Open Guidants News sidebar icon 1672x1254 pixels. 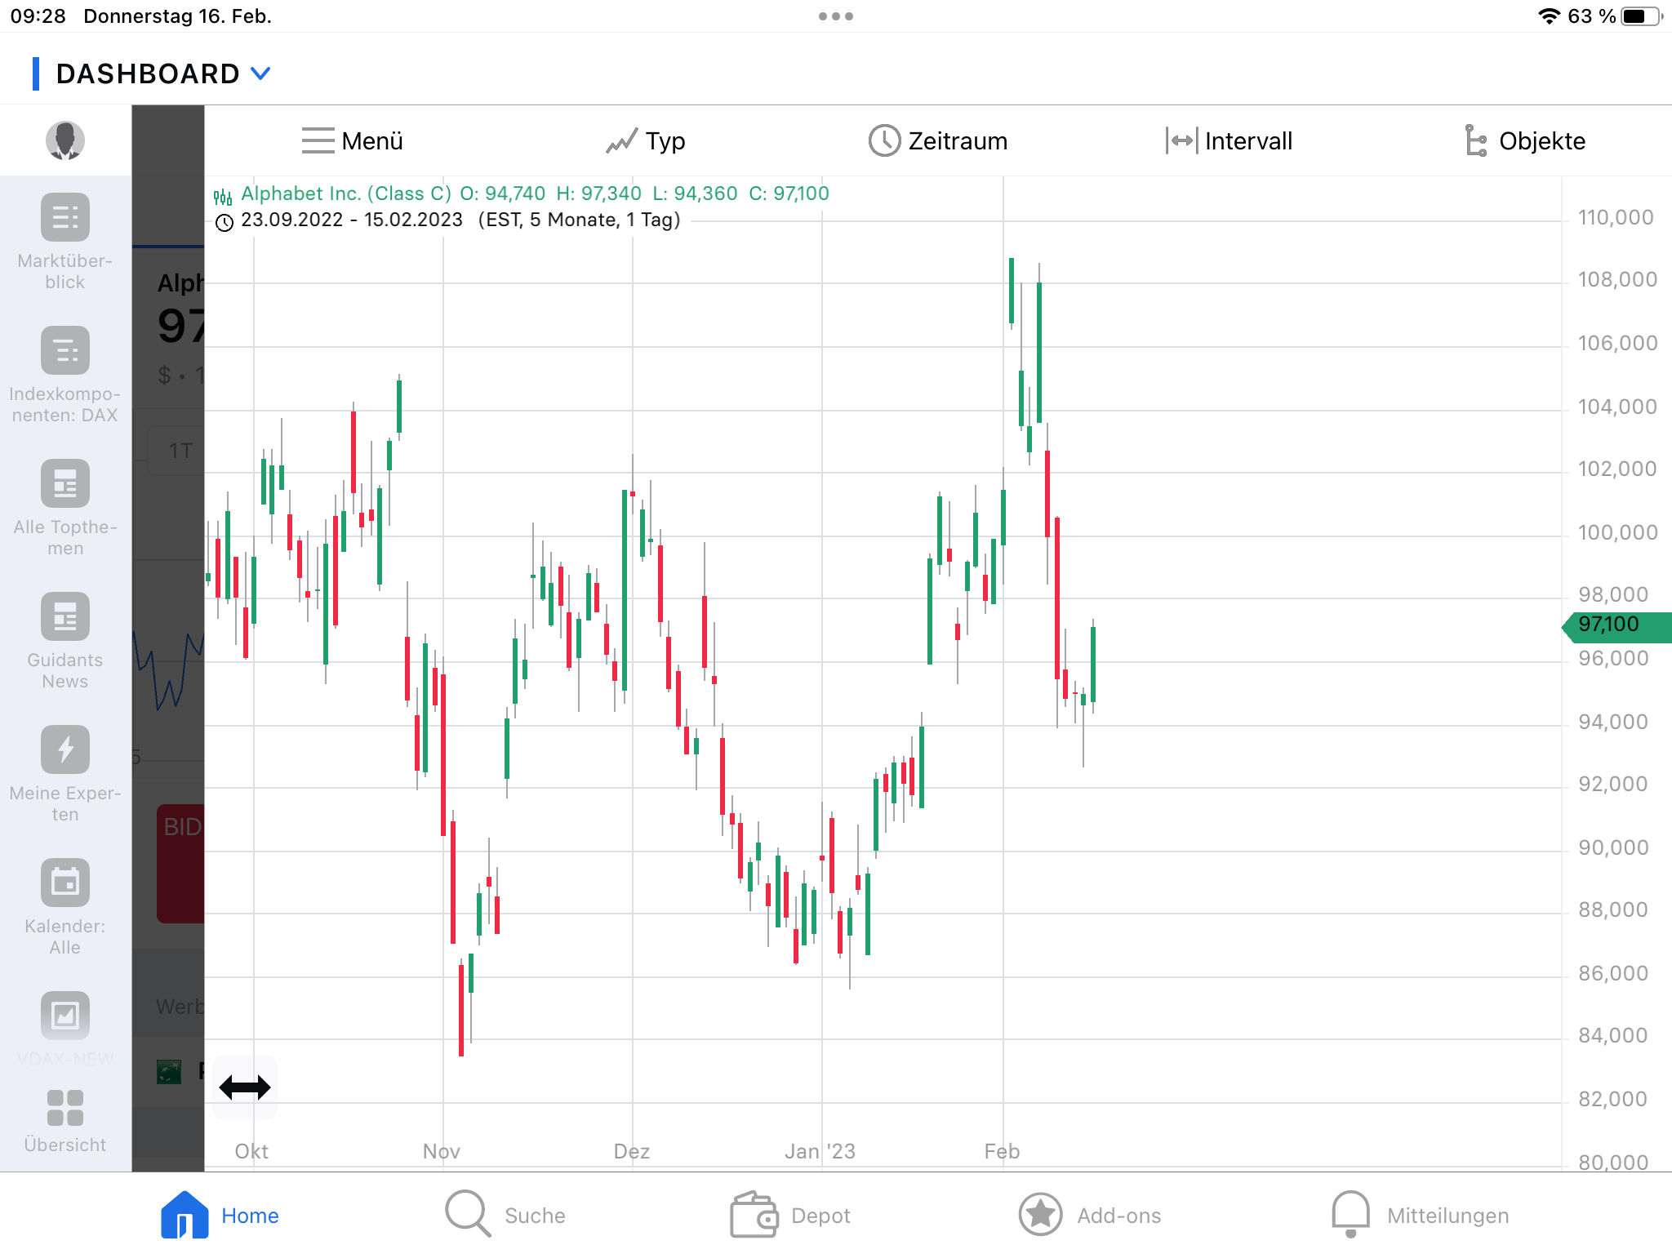(x=64, y=617)
